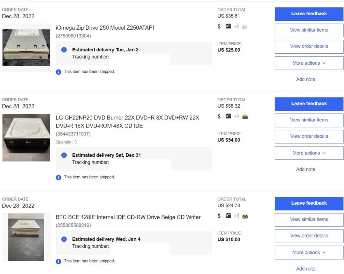The image size is (344, 274).
Task: View order details for LG DVD Burner
Action: [x=309, y=136]
